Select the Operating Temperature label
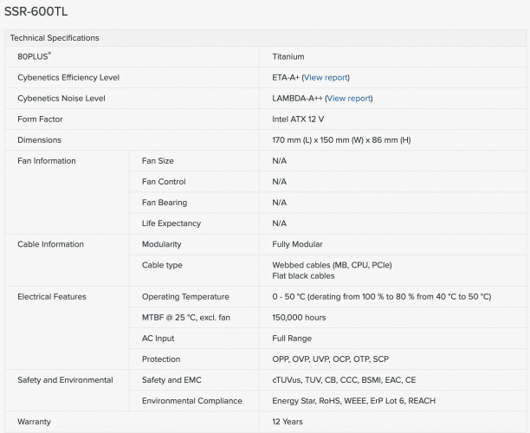The width and height of the screenshot is (530, 433). click(185, 296)
